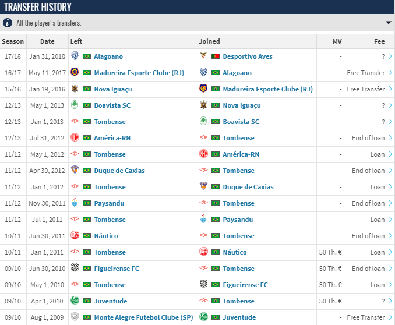The image size is (395, 325).
Task: Click Duque de Caxias crest in Jan 1, 2012 row
Action: click(x=203, y=186)
